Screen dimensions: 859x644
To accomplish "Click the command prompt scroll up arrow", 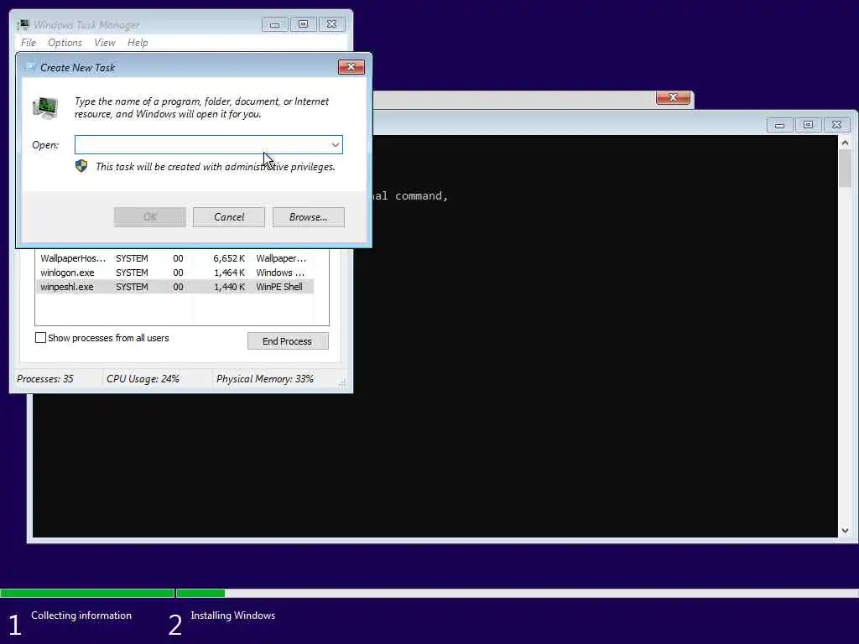I will [x=845, y=143].
